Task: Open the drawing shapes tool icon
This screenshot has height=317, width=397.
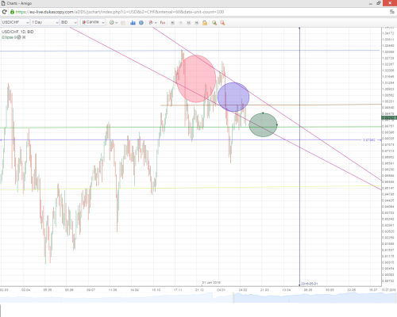Action: click(x=151, y=23)
